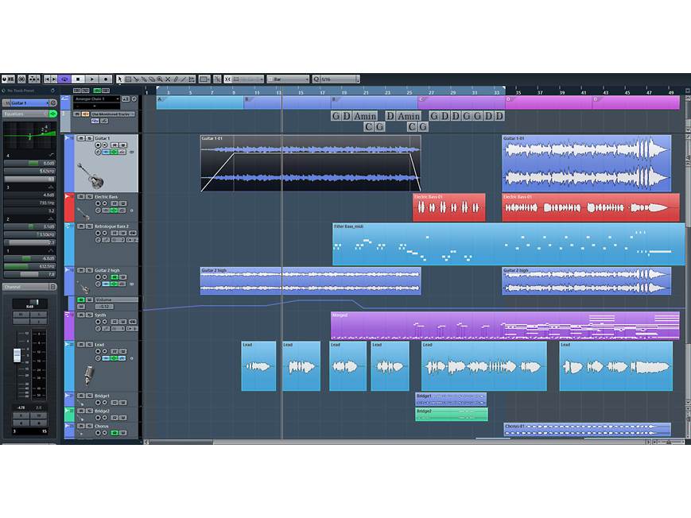Select the Split (scissors) tool

point(135,79)
